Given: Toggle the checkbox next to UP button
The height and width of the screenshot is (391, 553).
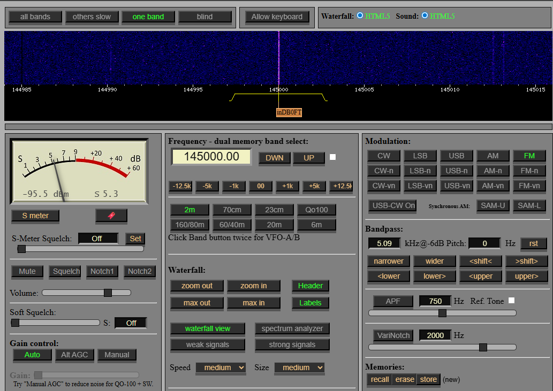Looking at the screenshot, I should tap(333, 157).
